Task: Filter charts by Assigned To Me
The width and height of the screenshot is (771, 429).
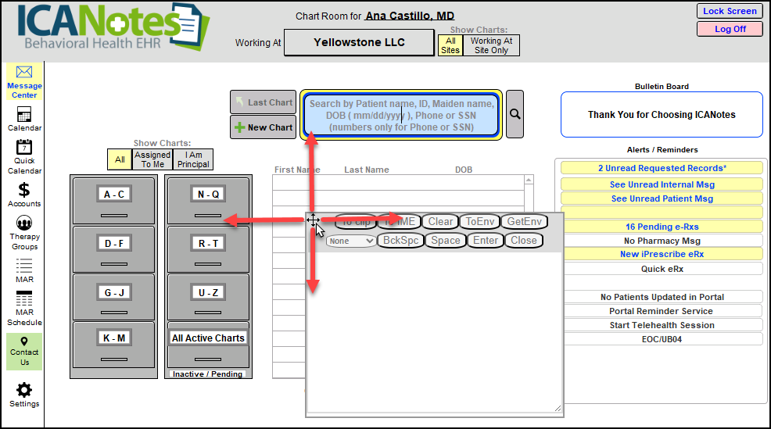Action: coord(152,159)
